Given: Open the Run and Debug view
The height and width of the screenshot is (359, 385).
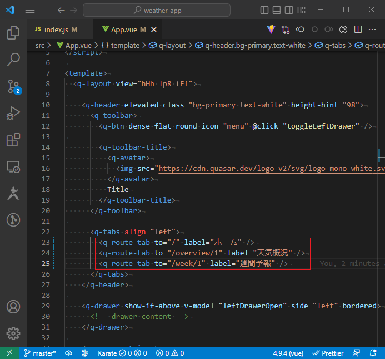Looking at the screenshot, I should (x=13, y=113).
